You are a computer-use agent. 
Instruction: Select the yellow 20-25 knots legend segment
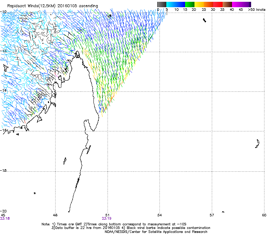(199, 4)
